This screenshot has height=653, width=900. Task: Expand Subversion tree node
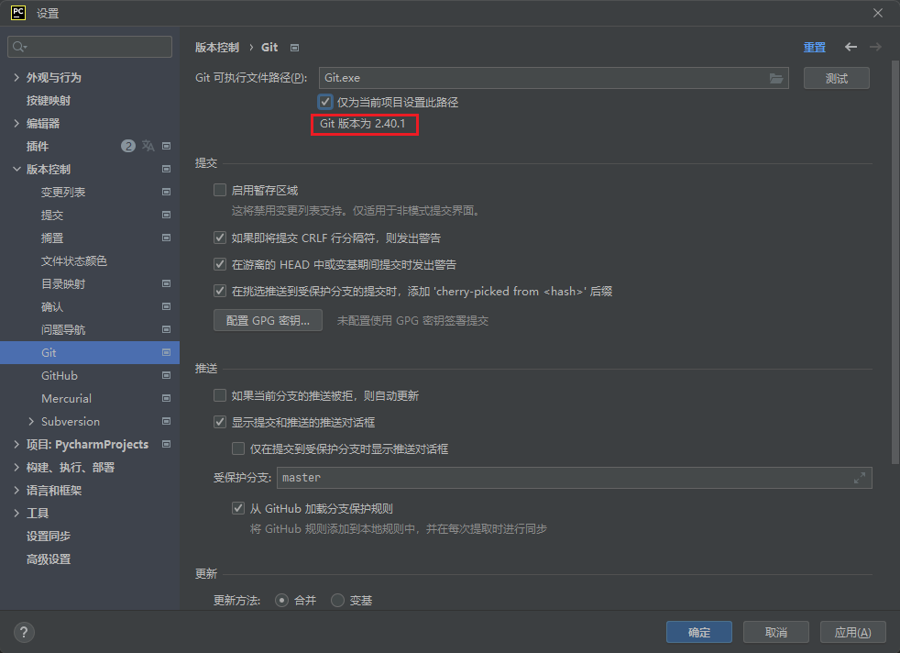coord(31,422)
